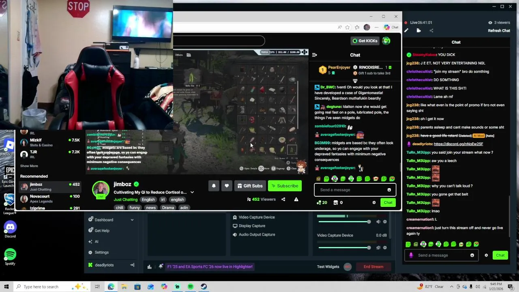519x292 pixels.
Task: Click the English tag on jimboz stream
Action: [x=148, y=200]
